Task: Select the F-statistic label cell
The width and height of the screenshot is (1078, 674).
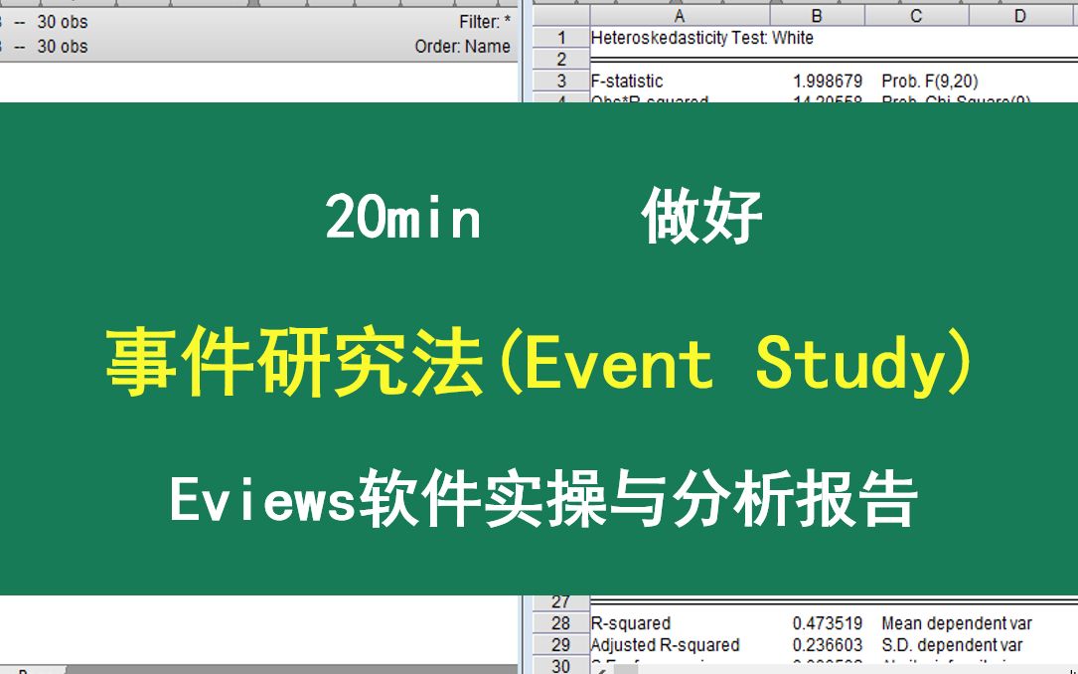Action: pyautogui.click(x=627, y=82)
